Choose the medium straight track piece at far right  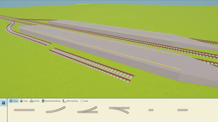183,110
